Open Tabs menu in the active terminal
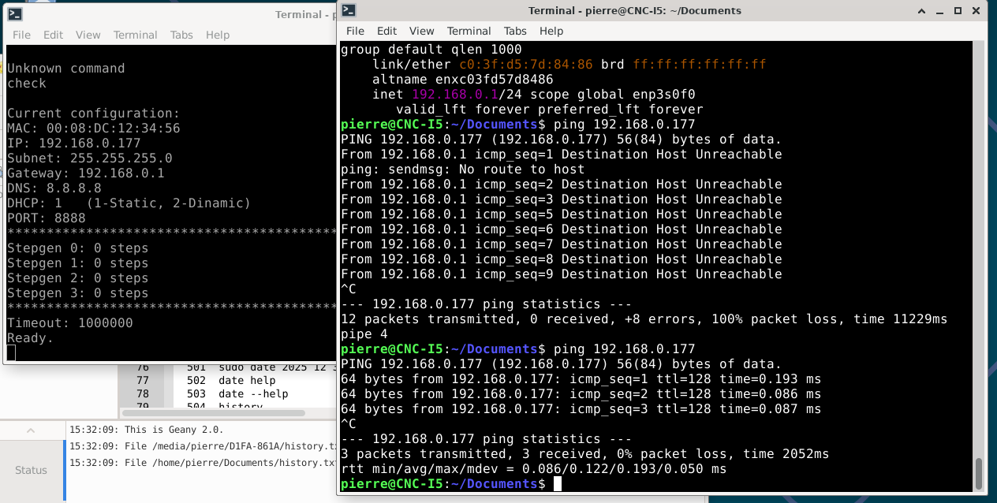This screenshot has width=997, height=503. (515, 31)
